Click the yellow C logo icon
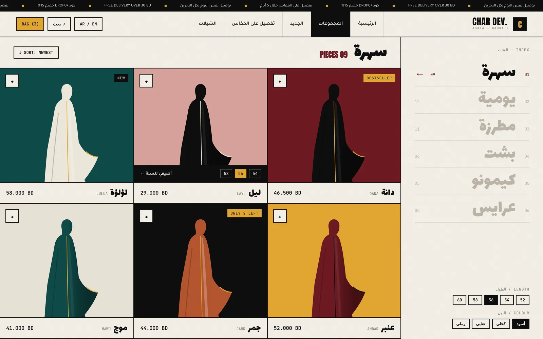 point(520,24)
